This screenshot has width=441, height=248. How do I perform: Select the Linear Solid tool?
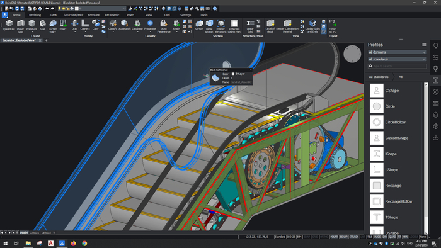tap(250, 26)
